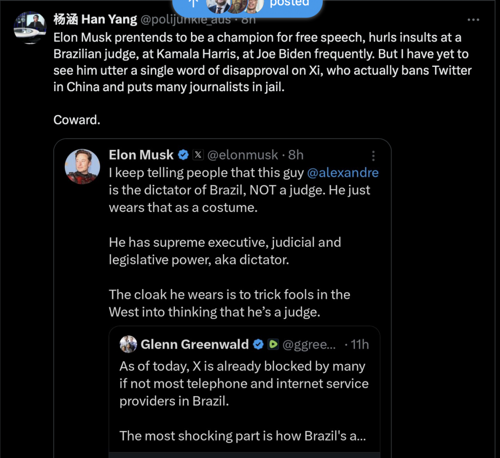Viewport: 500px width, 458px height.
Task: Click the @alexandre mention link
Action: (342, 173)
